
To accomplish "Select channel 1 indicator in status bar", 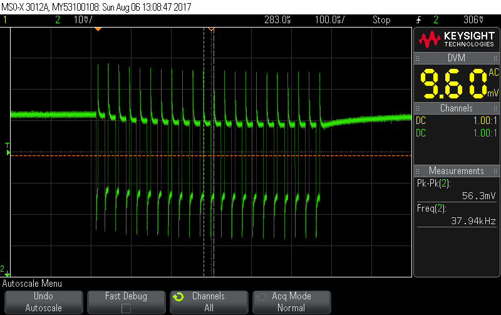I will click(x=5, y=20).
